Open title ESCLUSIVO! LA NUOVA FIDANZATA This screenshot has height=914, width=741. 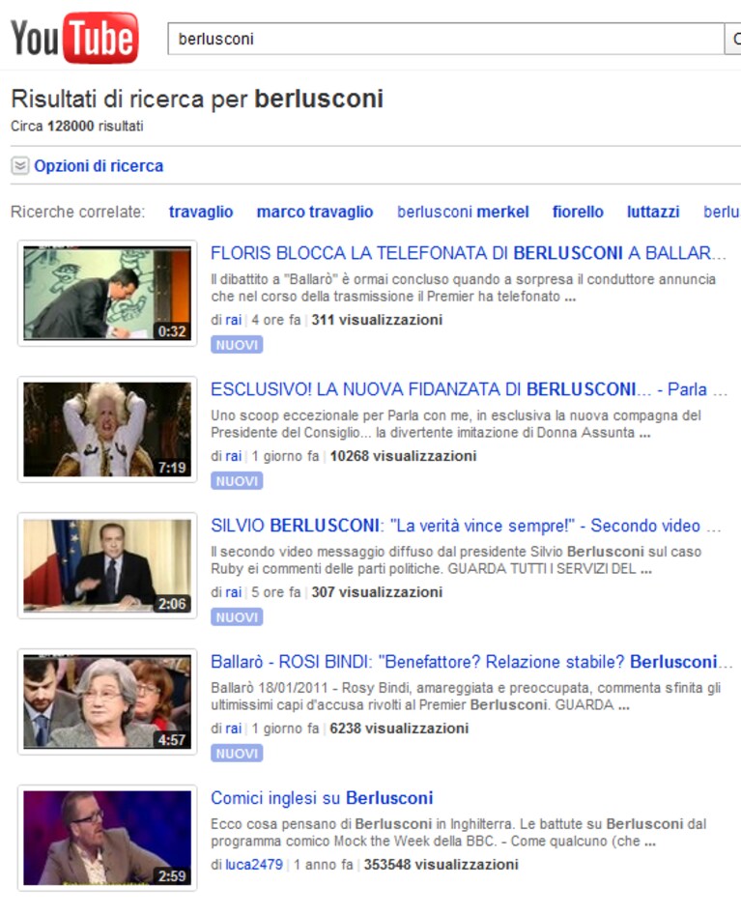click(469, 389)
